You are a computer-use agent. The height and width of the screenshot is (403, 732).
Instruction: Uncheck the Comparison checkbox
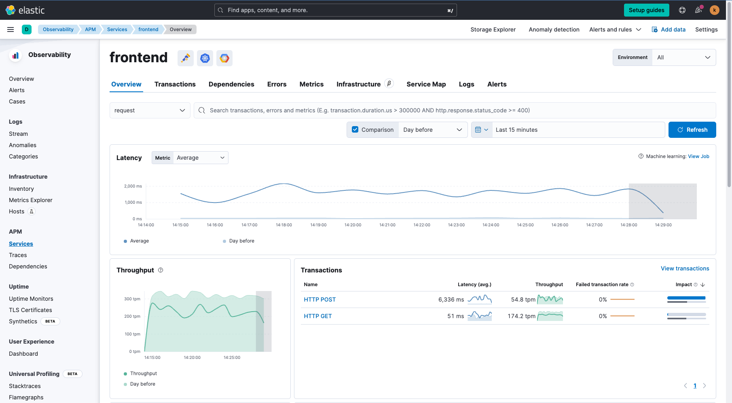click(355, 130)
